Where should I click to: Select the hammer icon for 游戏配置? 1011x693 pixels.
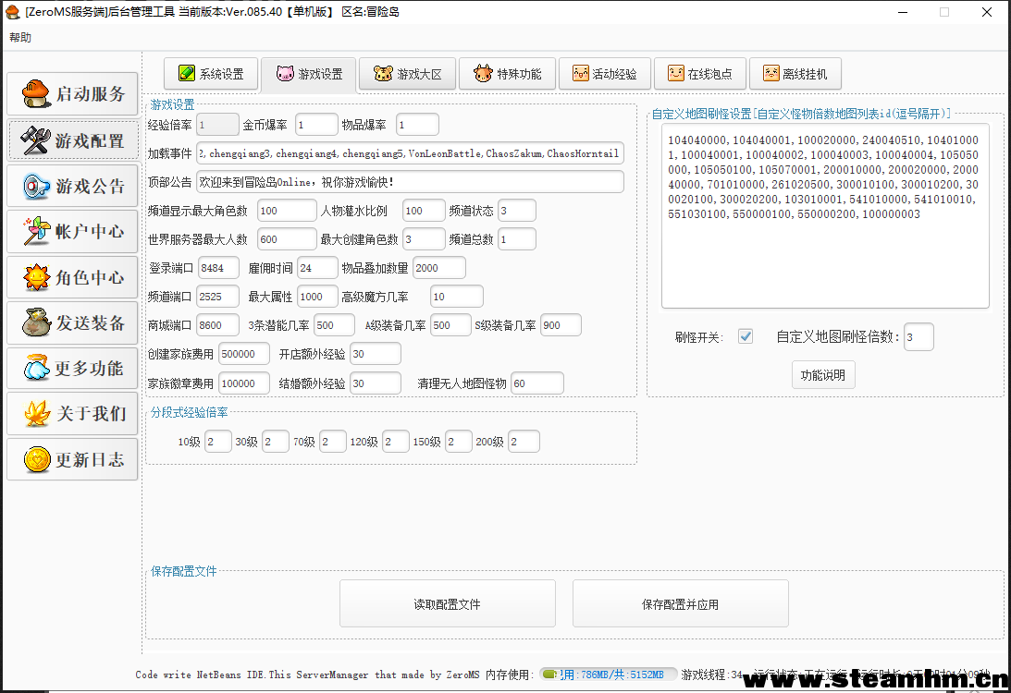pyautogui.click(x=35, y=140)
